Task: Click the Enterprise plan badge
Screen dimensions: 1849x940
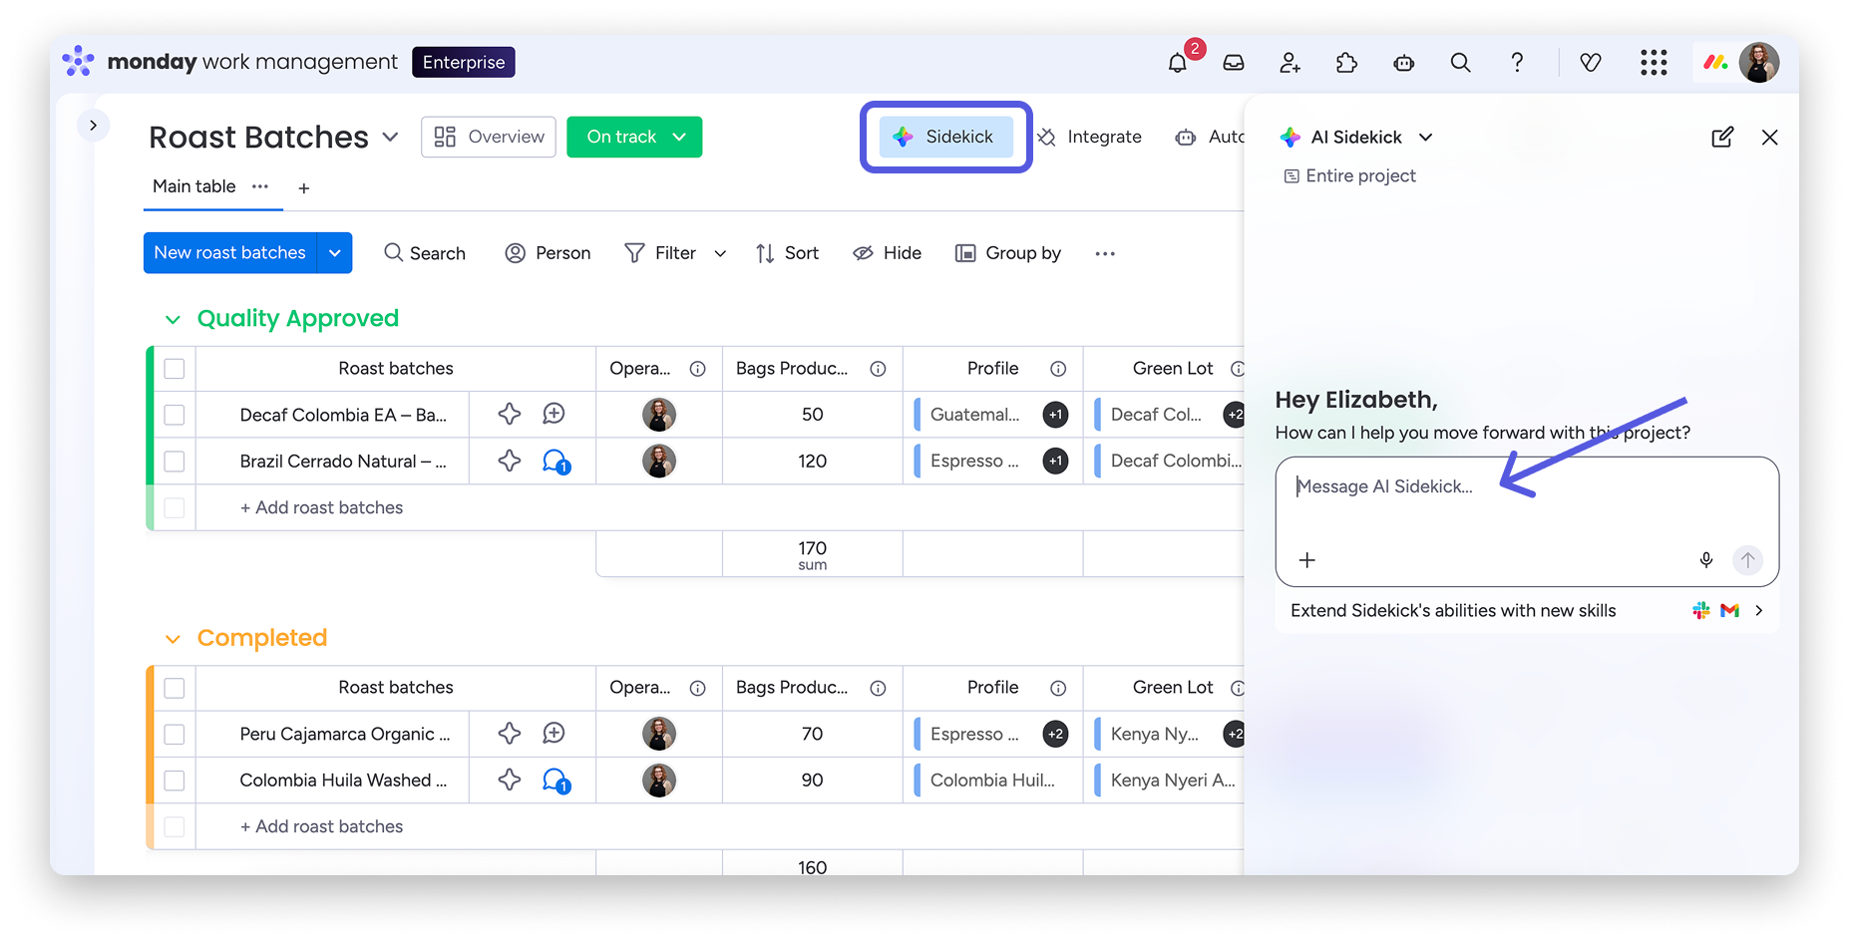Action: [464, 62]
